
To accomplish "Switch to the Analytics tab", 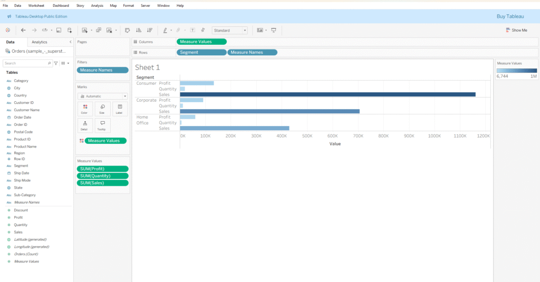I will point(40,42).
